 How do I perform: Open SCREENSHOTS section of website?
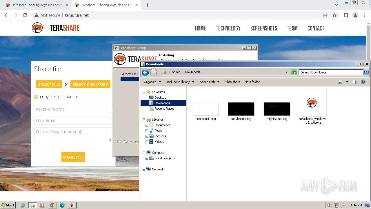pos(264,28)
